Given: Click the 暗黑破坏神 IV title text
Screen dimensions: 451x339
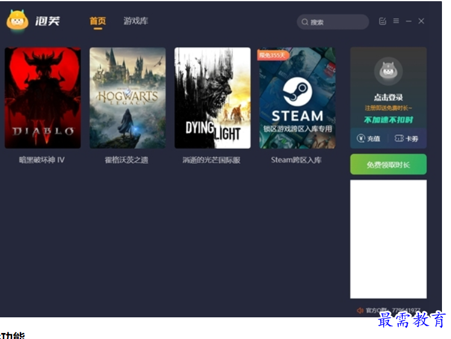Looking at the screenshot, I should (42, 160).
